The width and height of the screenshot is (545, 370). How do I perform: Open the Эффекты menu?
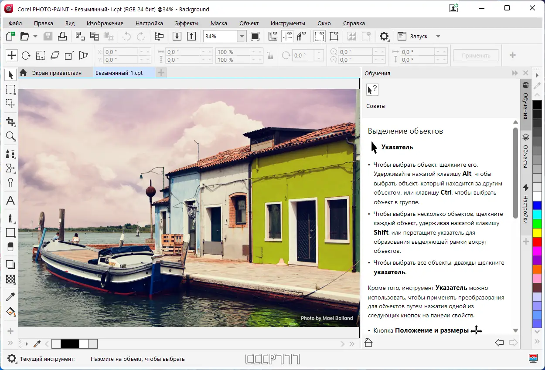coord(187,24)
